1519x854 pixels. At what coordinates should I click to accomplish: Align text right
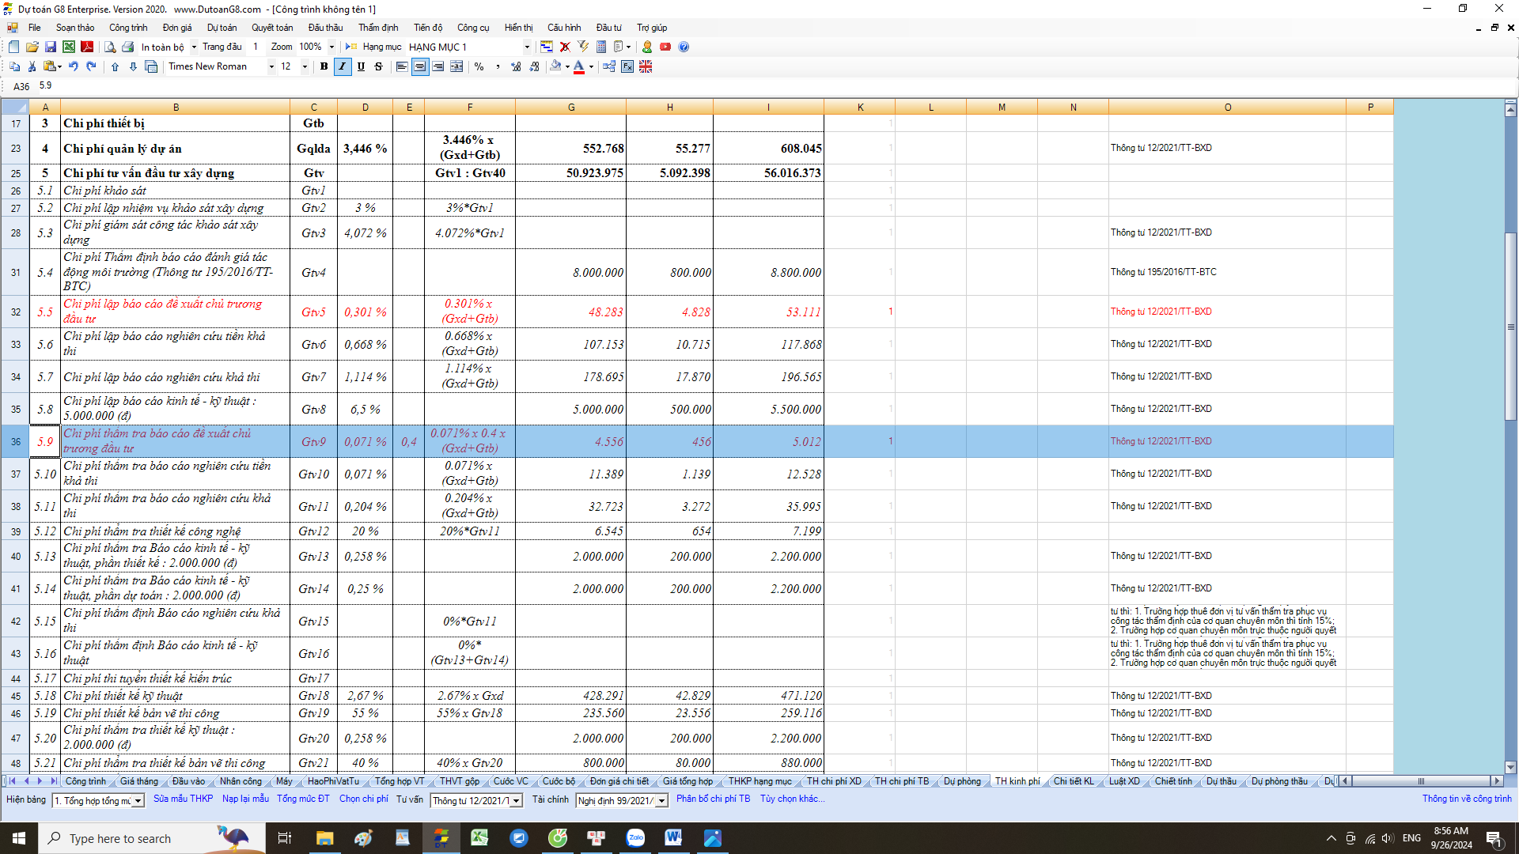438,66
